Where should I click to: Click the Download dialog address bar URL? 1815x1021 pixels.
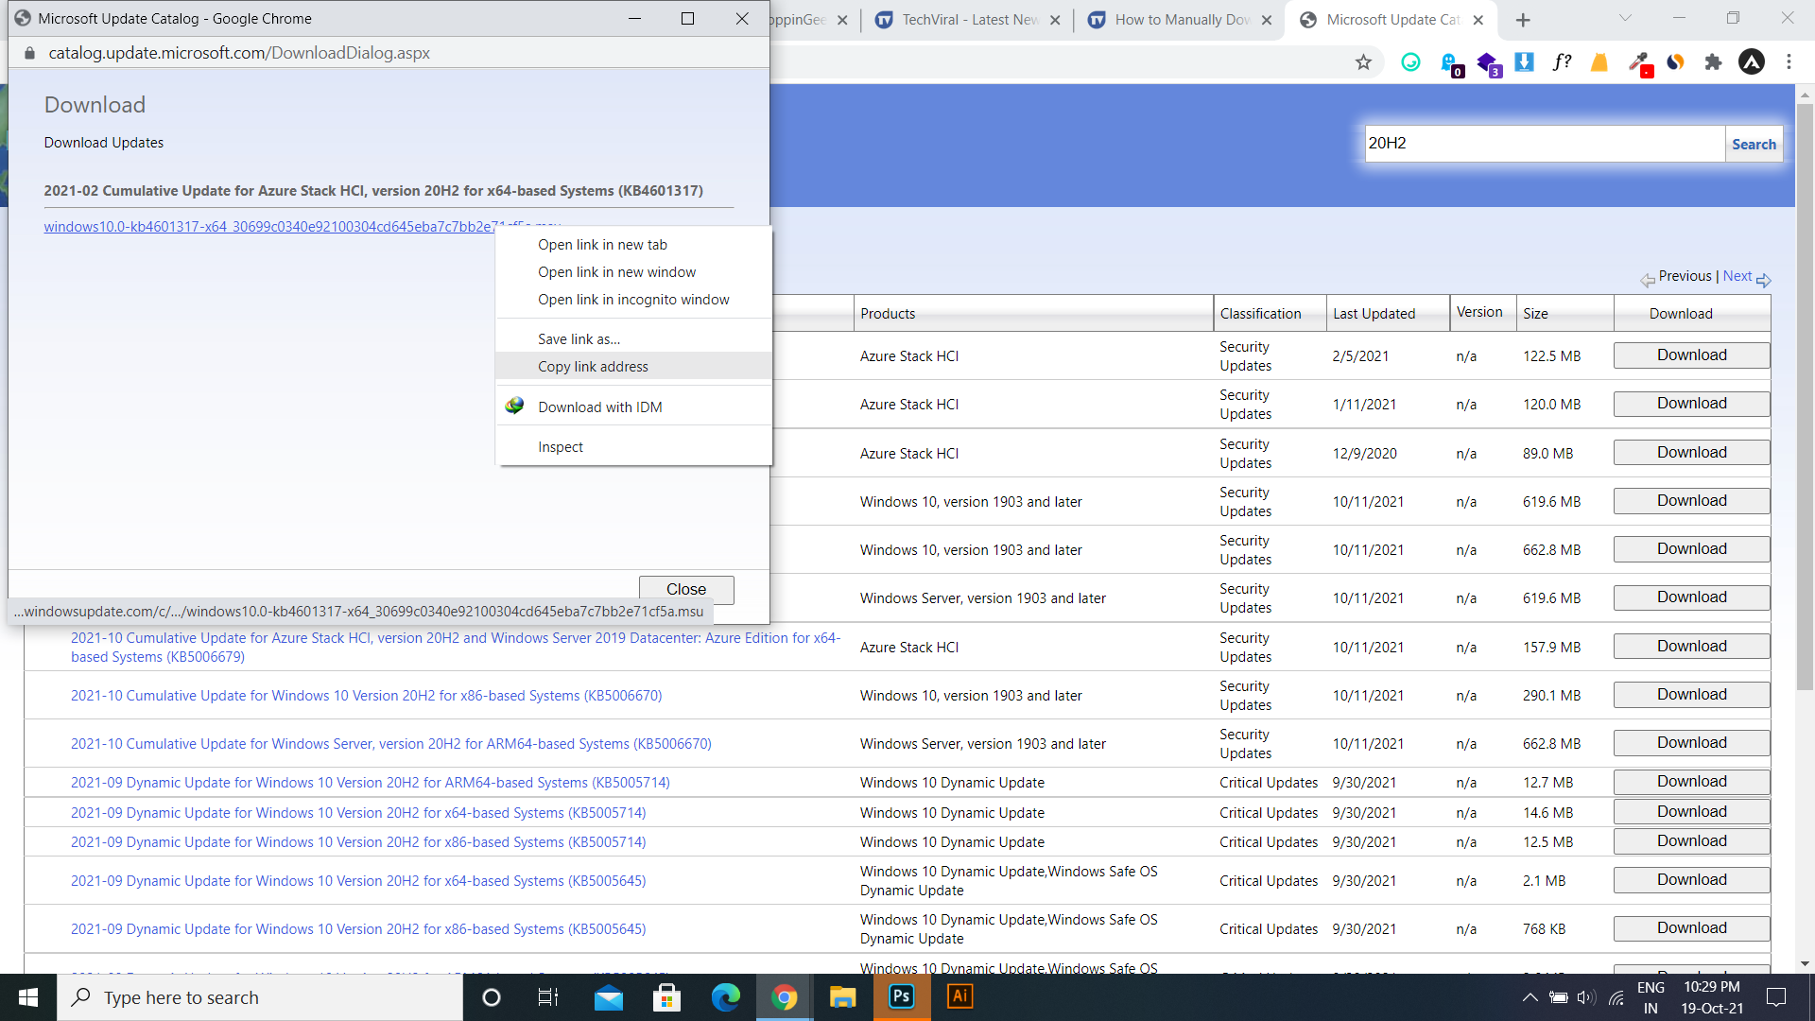239,53
